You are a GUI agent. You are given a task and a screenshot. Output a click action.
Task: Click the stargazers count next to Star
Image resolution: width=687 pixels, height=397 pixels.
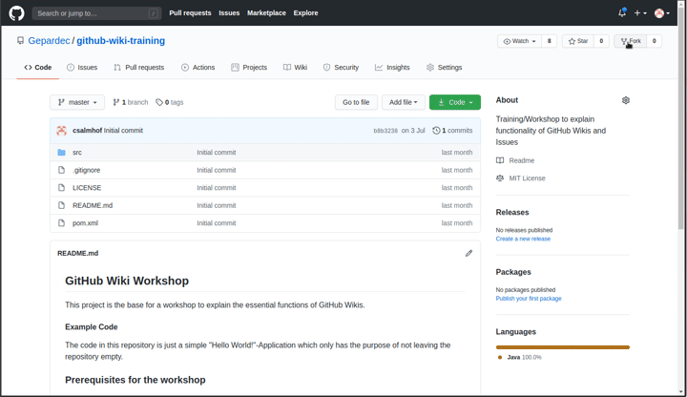click(601, 41)
